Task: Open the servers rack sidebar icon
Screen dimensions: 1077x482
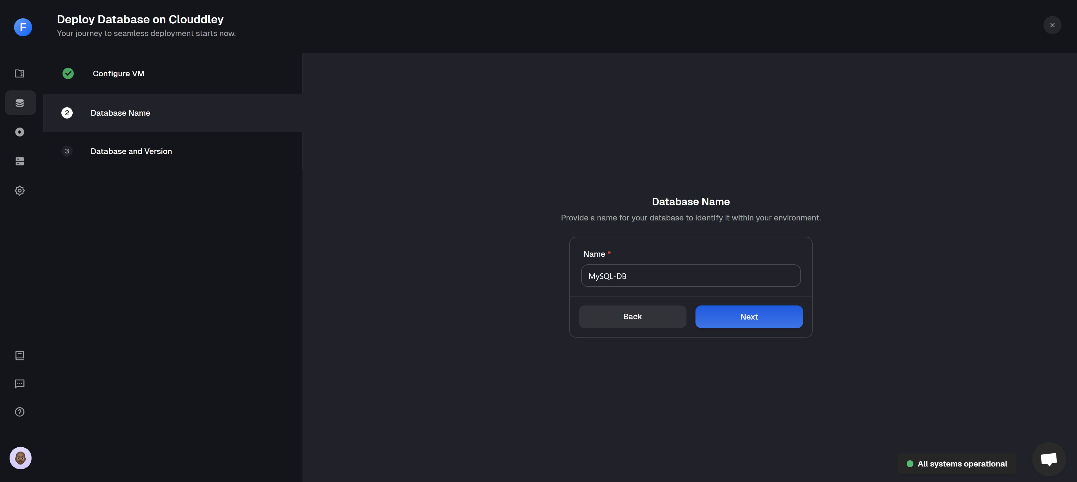Action: (x=20, y=161)
